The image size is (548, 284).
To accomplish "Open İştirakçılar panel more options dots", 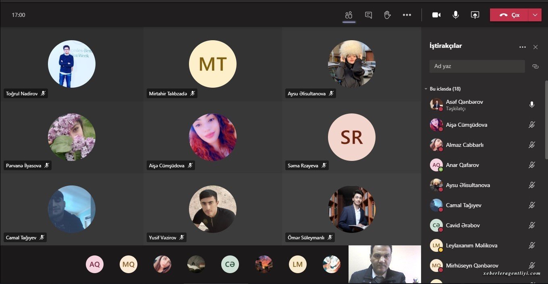I will (523, 47).
